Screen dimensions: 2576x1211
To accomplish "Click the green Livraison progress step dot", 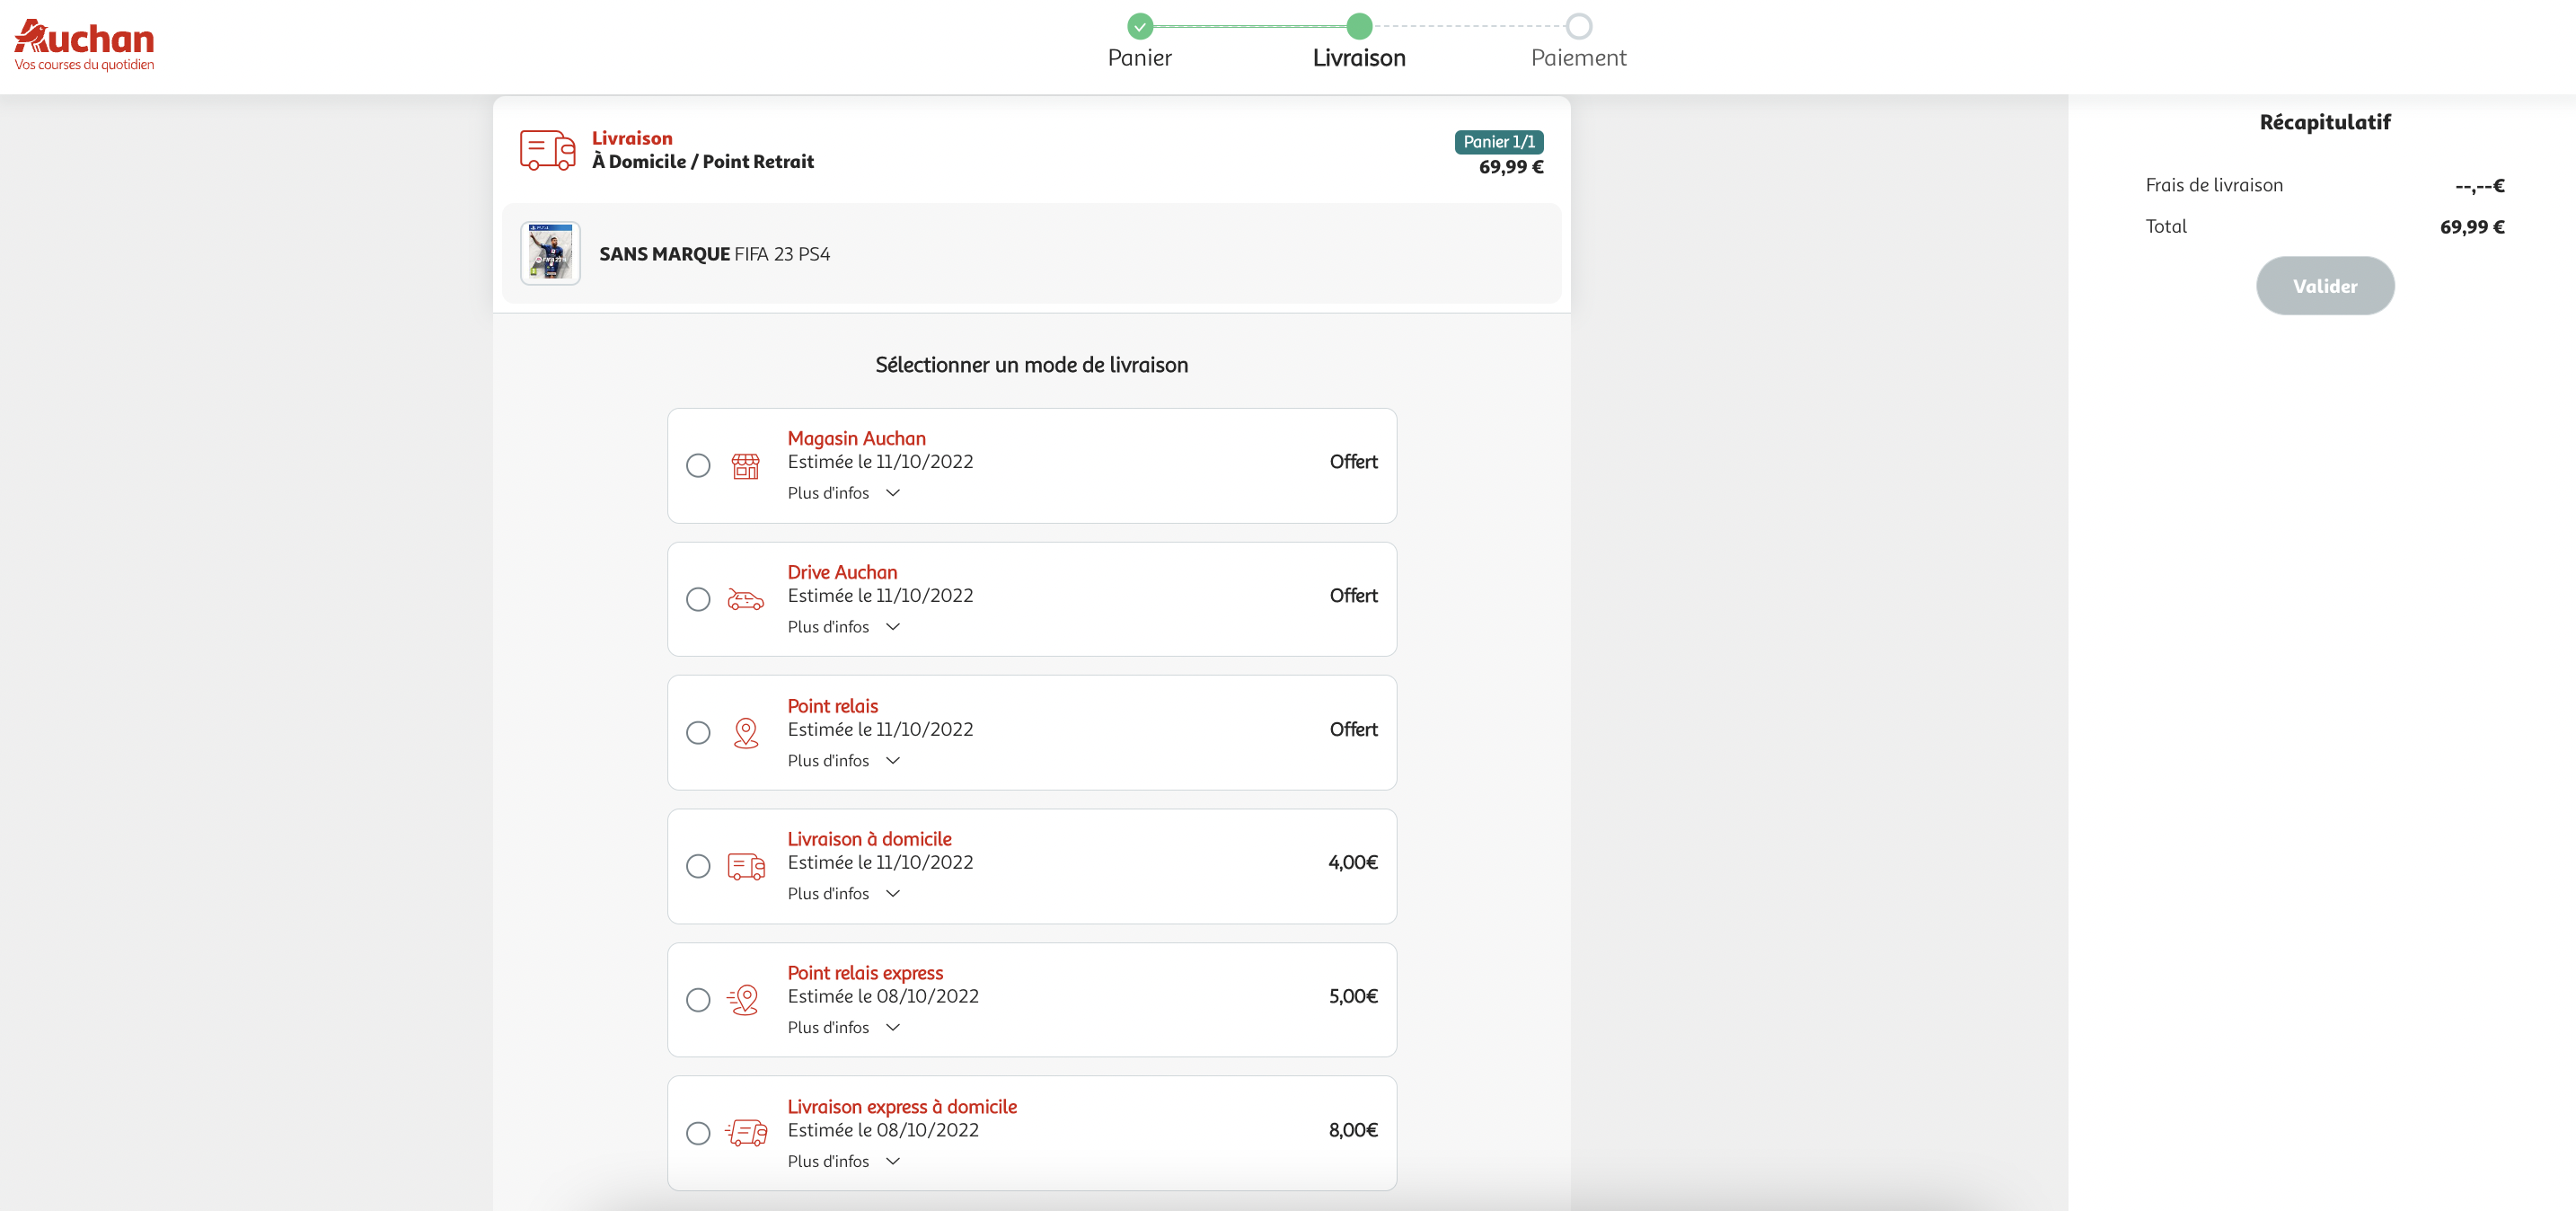I will (1359, 26).
